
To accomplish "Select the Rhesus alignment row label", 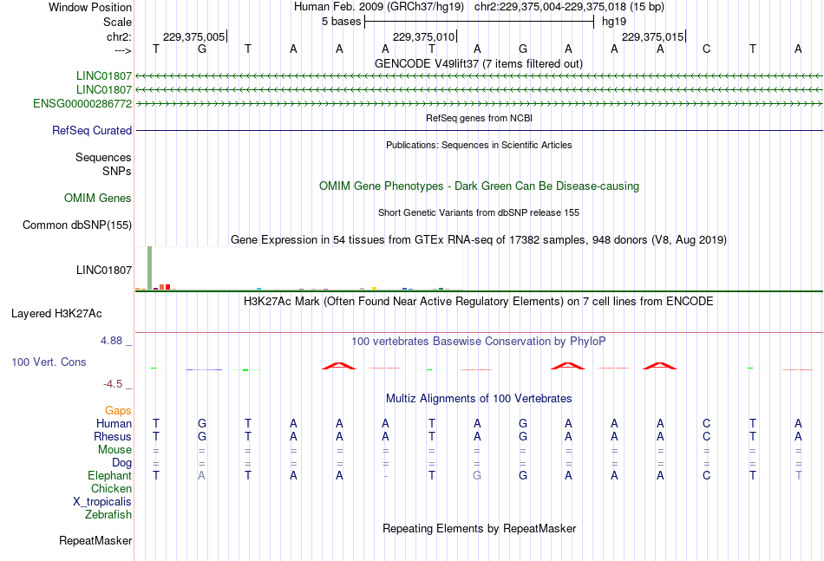I will click(x=113, y=436).
